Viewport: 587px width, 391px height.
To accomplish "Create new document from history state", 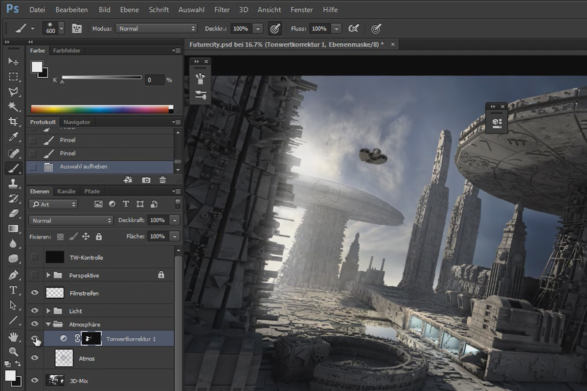I will coord(128,180).
